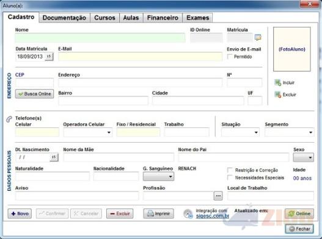The image size is (322, 239).
Task: Click the Imprimir button
Action: (158, 213)
